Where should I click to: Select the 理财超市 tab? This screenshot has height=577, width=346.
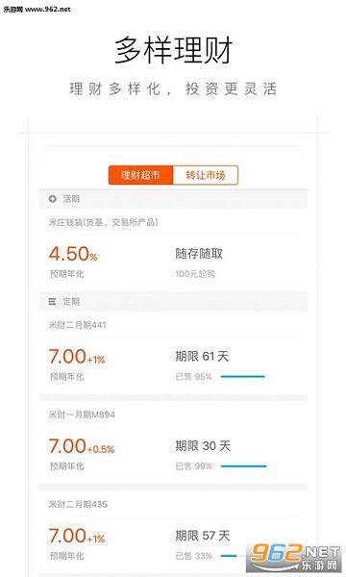pyautogui.click(x=140, y=175)
